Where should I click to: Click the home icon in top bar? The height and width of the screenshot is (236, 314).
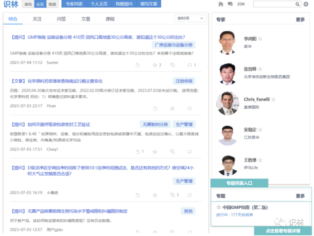(x=221, y=4)
